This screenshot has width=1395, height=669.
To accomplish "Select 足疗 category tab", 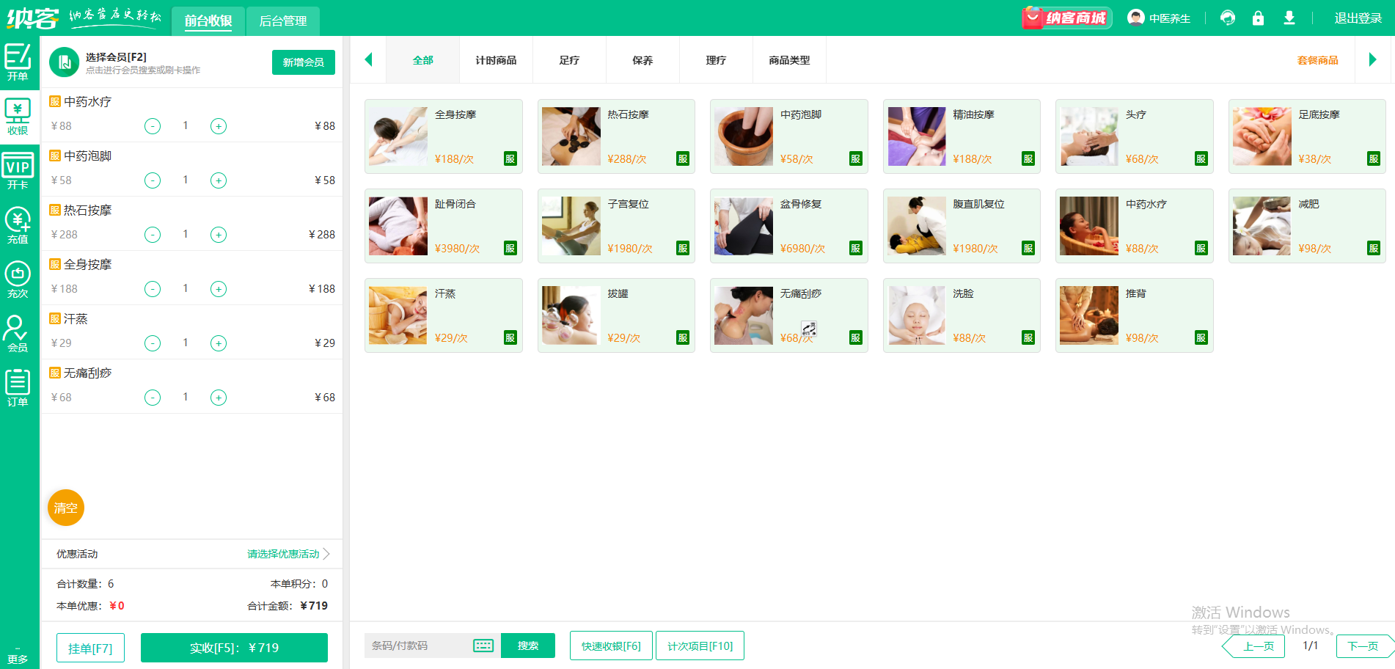I will point(570,60).
